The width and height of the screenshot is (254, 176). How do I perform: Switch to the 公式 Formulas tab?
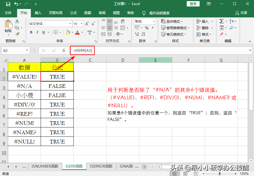(73, 13)
